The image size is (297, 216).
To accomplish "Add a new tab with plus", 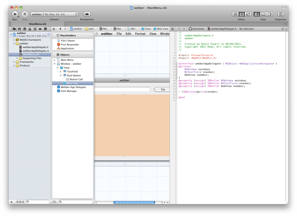I will 285,24.
